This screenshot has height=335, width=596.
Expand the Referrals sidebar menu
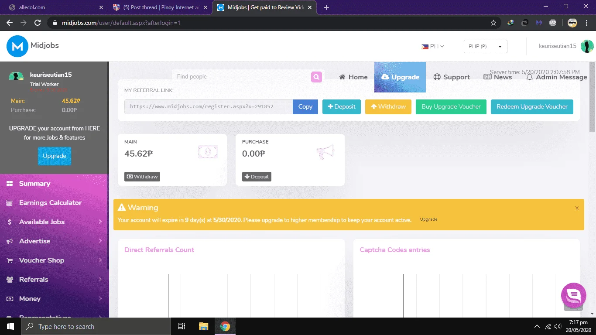coord(54,280)
